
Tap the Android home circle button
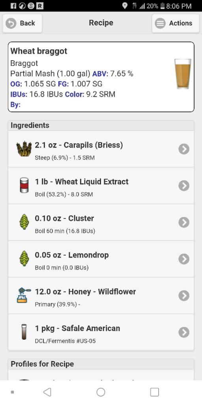[x=101, y=392]
